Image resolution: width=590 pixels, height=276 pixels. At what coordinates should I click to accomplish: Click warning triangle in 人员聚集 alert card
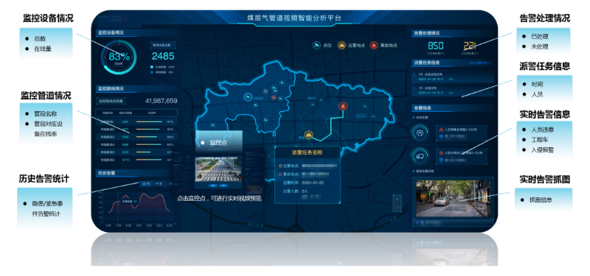tap(441, 130)
